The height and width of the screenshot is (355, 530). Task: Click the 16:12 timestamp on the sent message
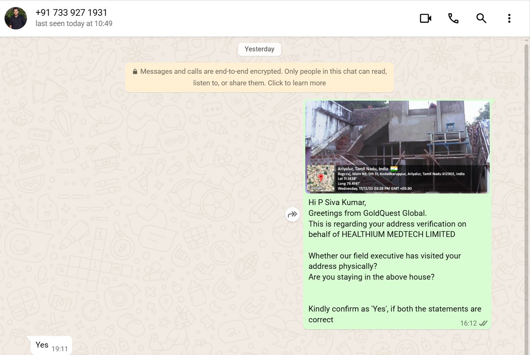point(468,323)
